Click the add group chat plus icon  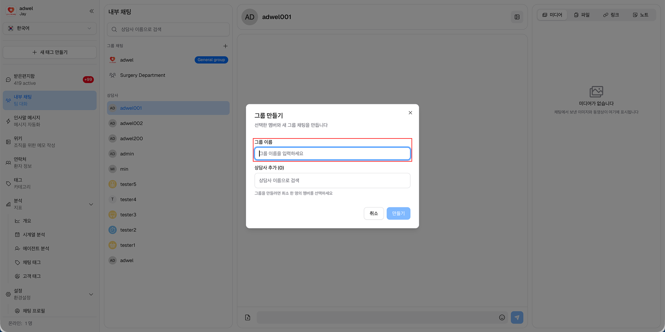pos(225,46)
